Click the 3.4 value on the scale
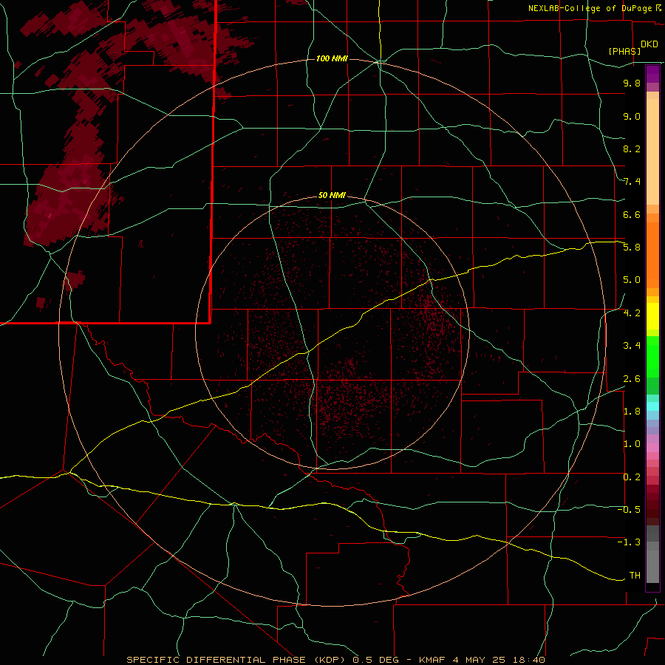 [x=632, y=346]
